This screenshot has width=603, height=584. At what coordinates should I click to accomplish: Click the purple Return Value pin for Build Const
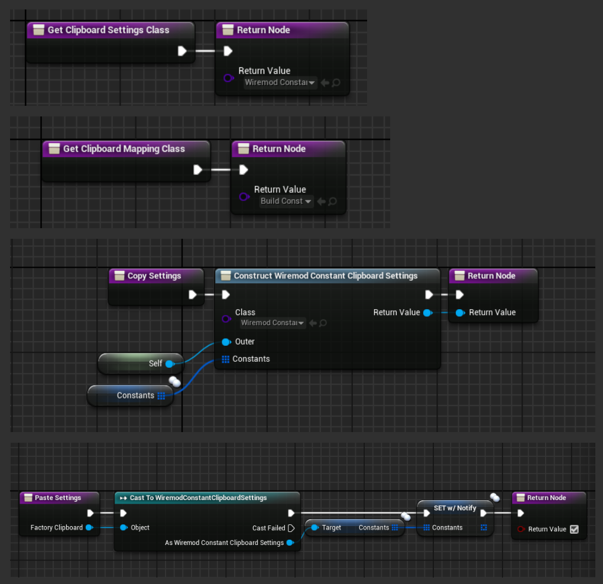click(x=244, y=197)
